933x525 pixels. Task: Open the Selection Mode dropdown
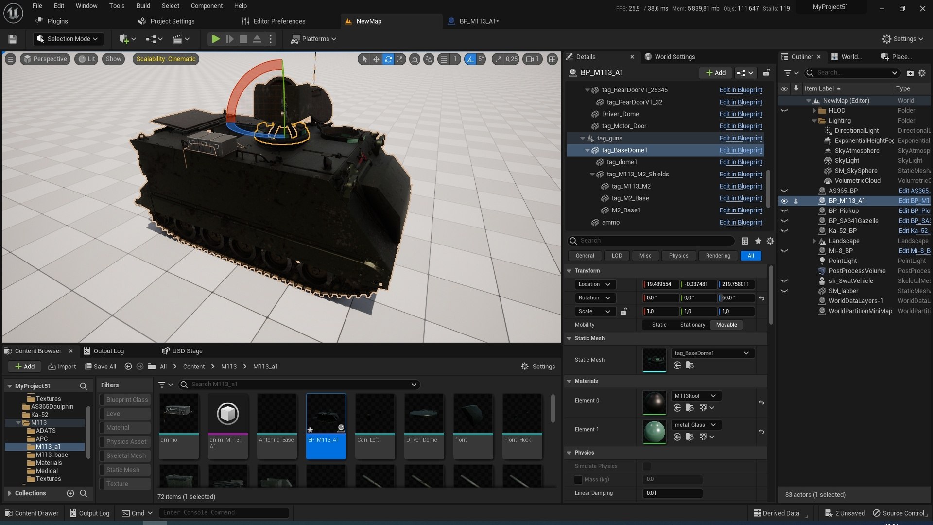68,39
